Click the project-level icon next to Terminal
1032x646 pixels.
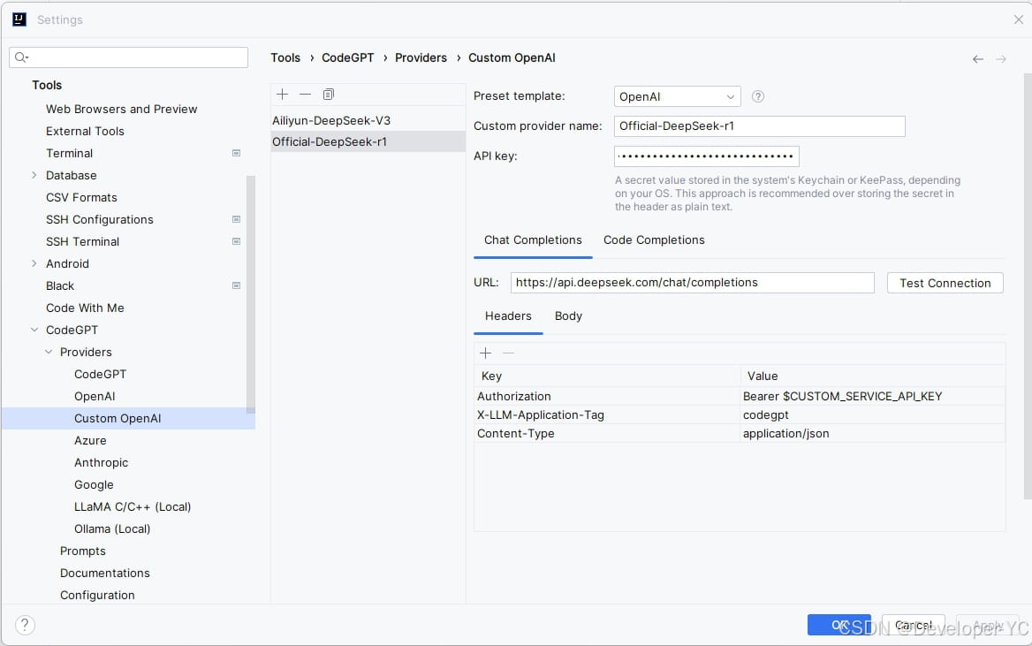click(236, 154)
